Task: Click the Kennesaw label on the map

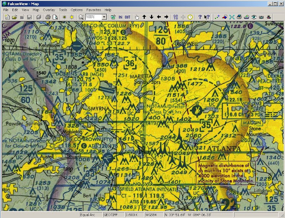Action: coord(50,45)
